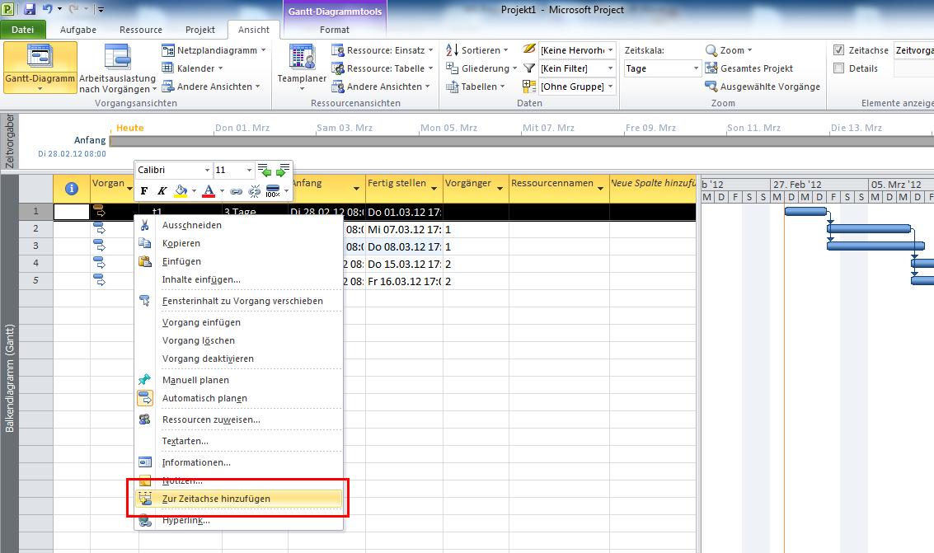Screen dimensions: 934x553
Task: Click Gesamtes Projekt zoom button
Action: coord(749,68)
